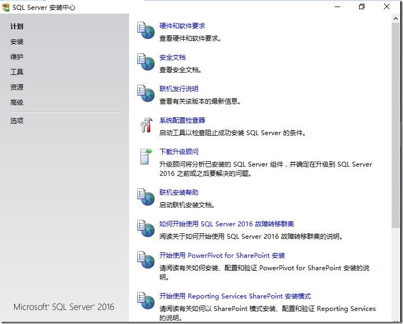Open the 硬件和软件要求 link
This screenshot has height=324, width=403.
[x=182, y=26]
